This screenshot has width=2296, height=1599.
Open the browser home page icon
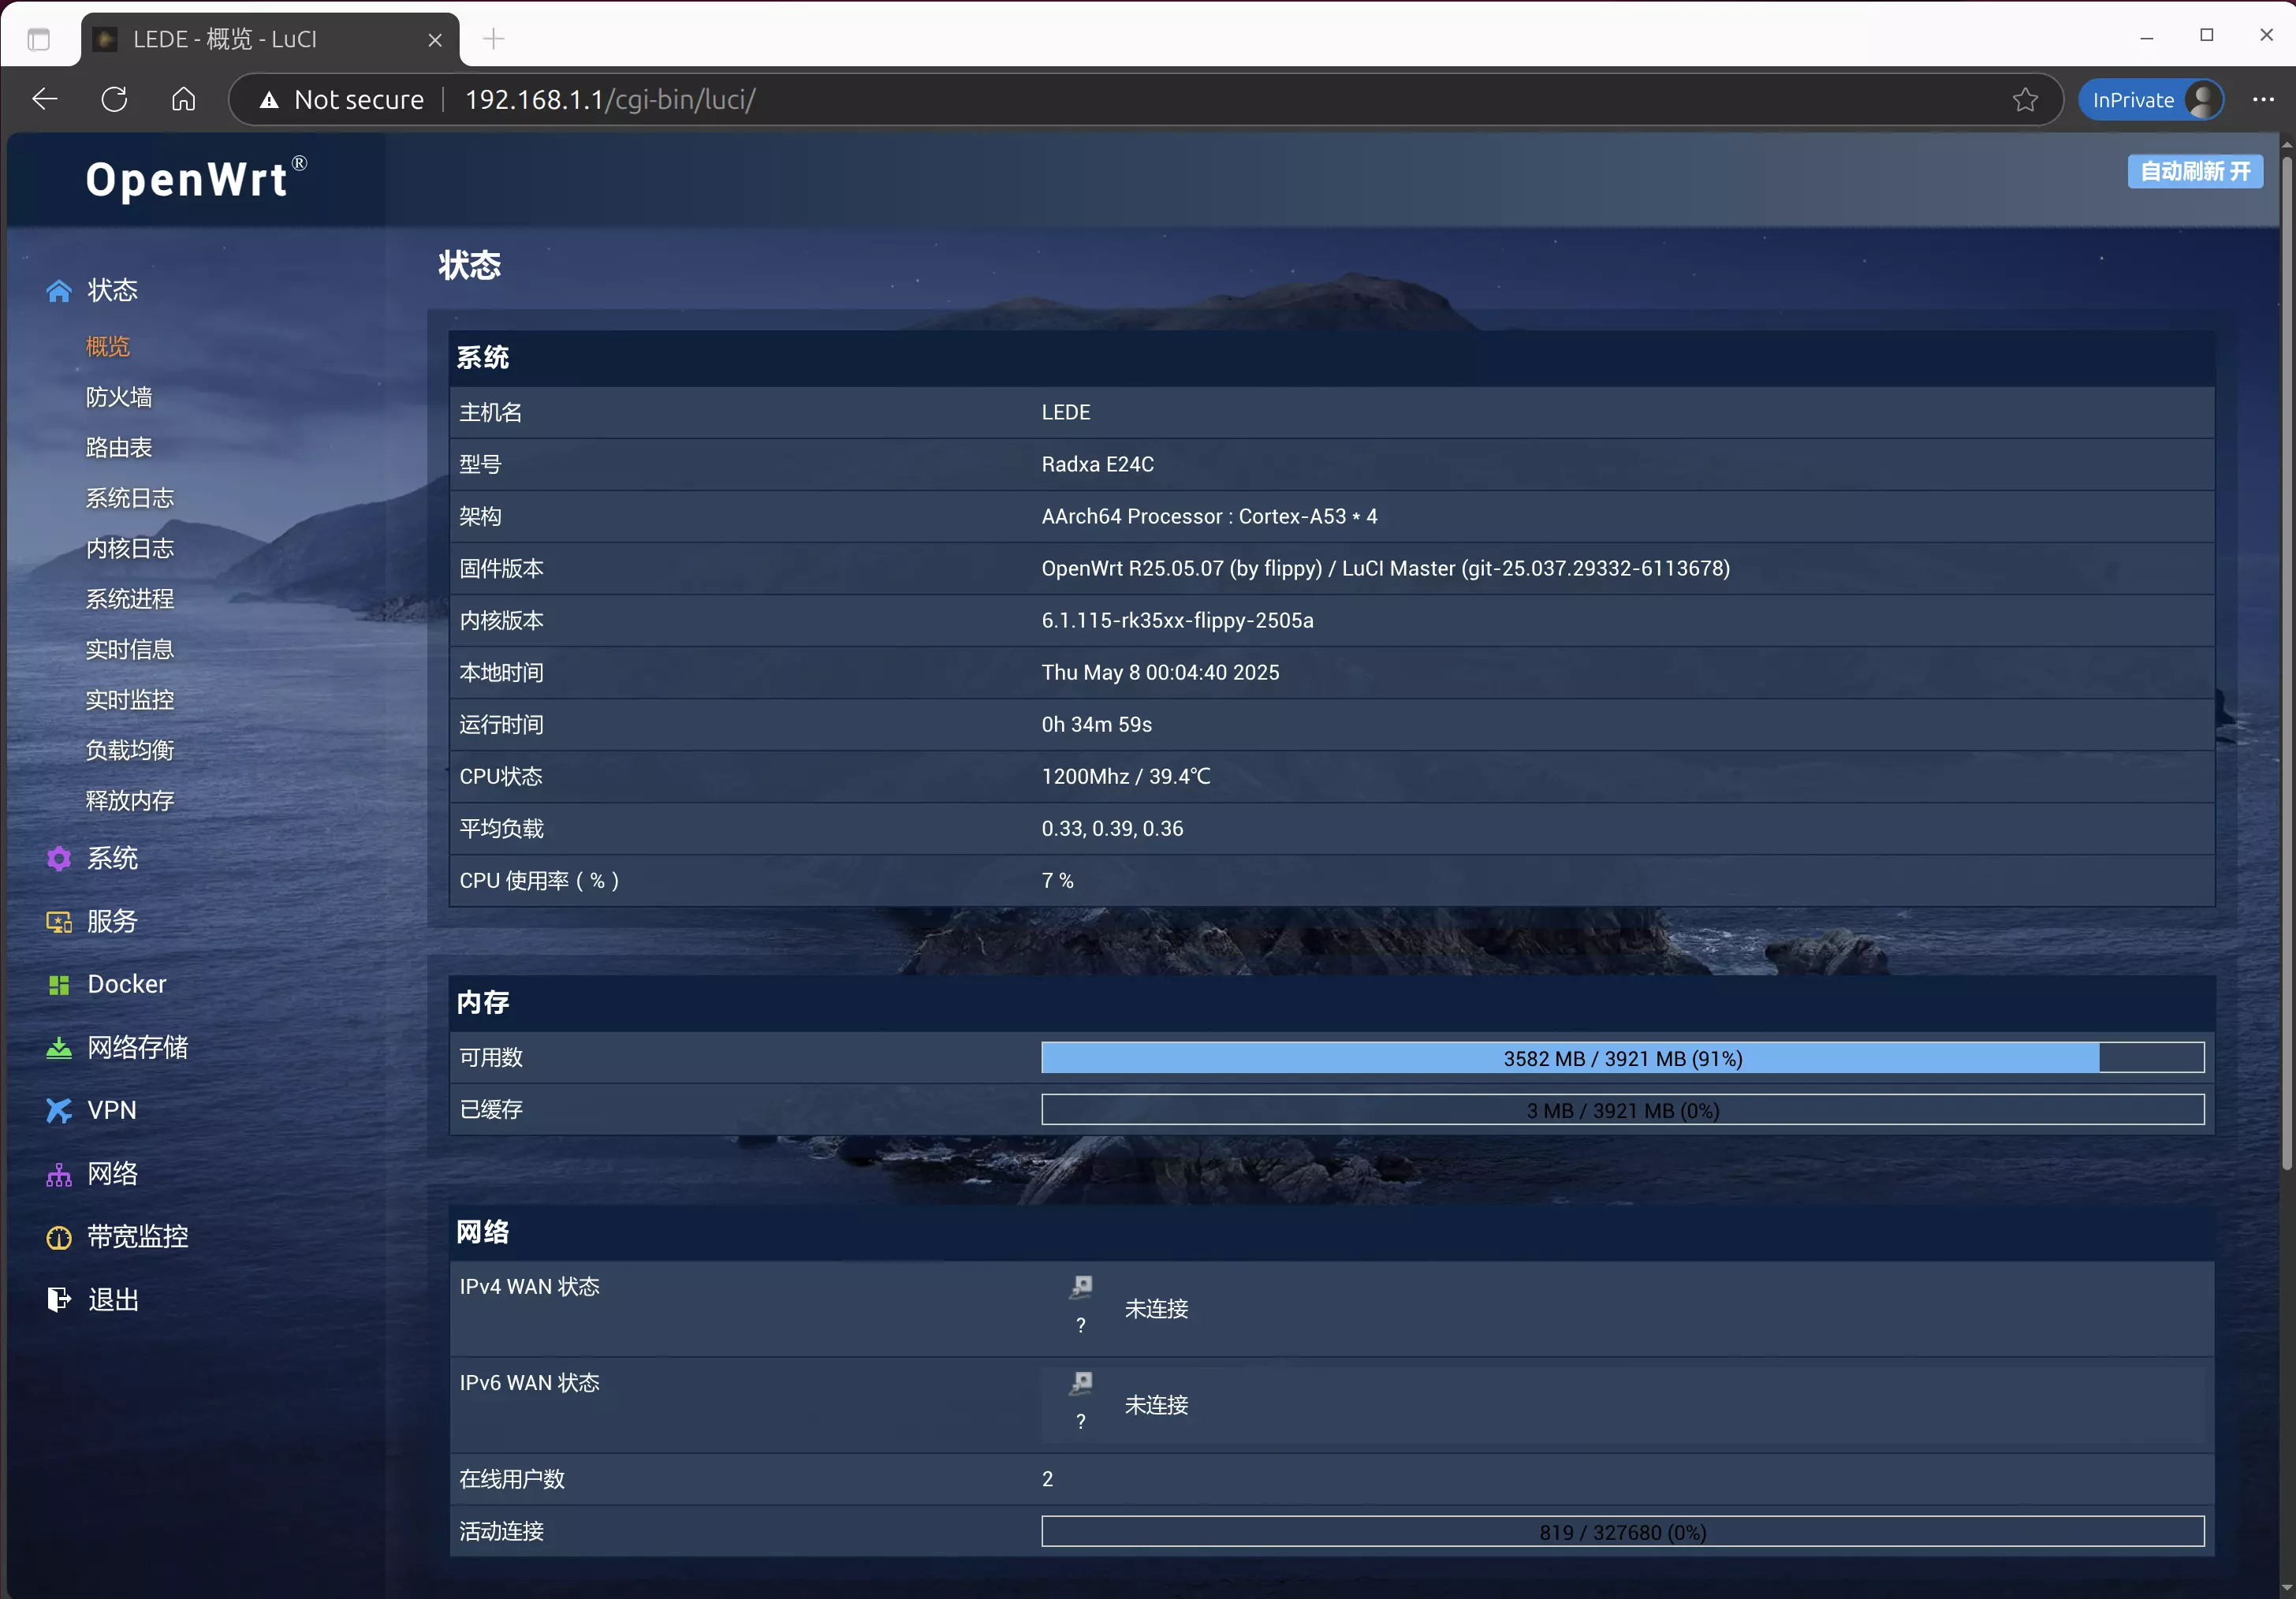tap(183, 99)
